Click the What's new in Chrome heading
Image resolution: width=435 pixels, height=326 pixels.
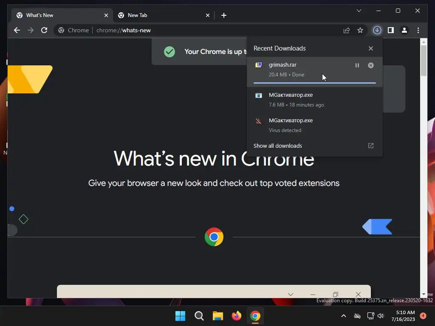click(x=214, y=159)
